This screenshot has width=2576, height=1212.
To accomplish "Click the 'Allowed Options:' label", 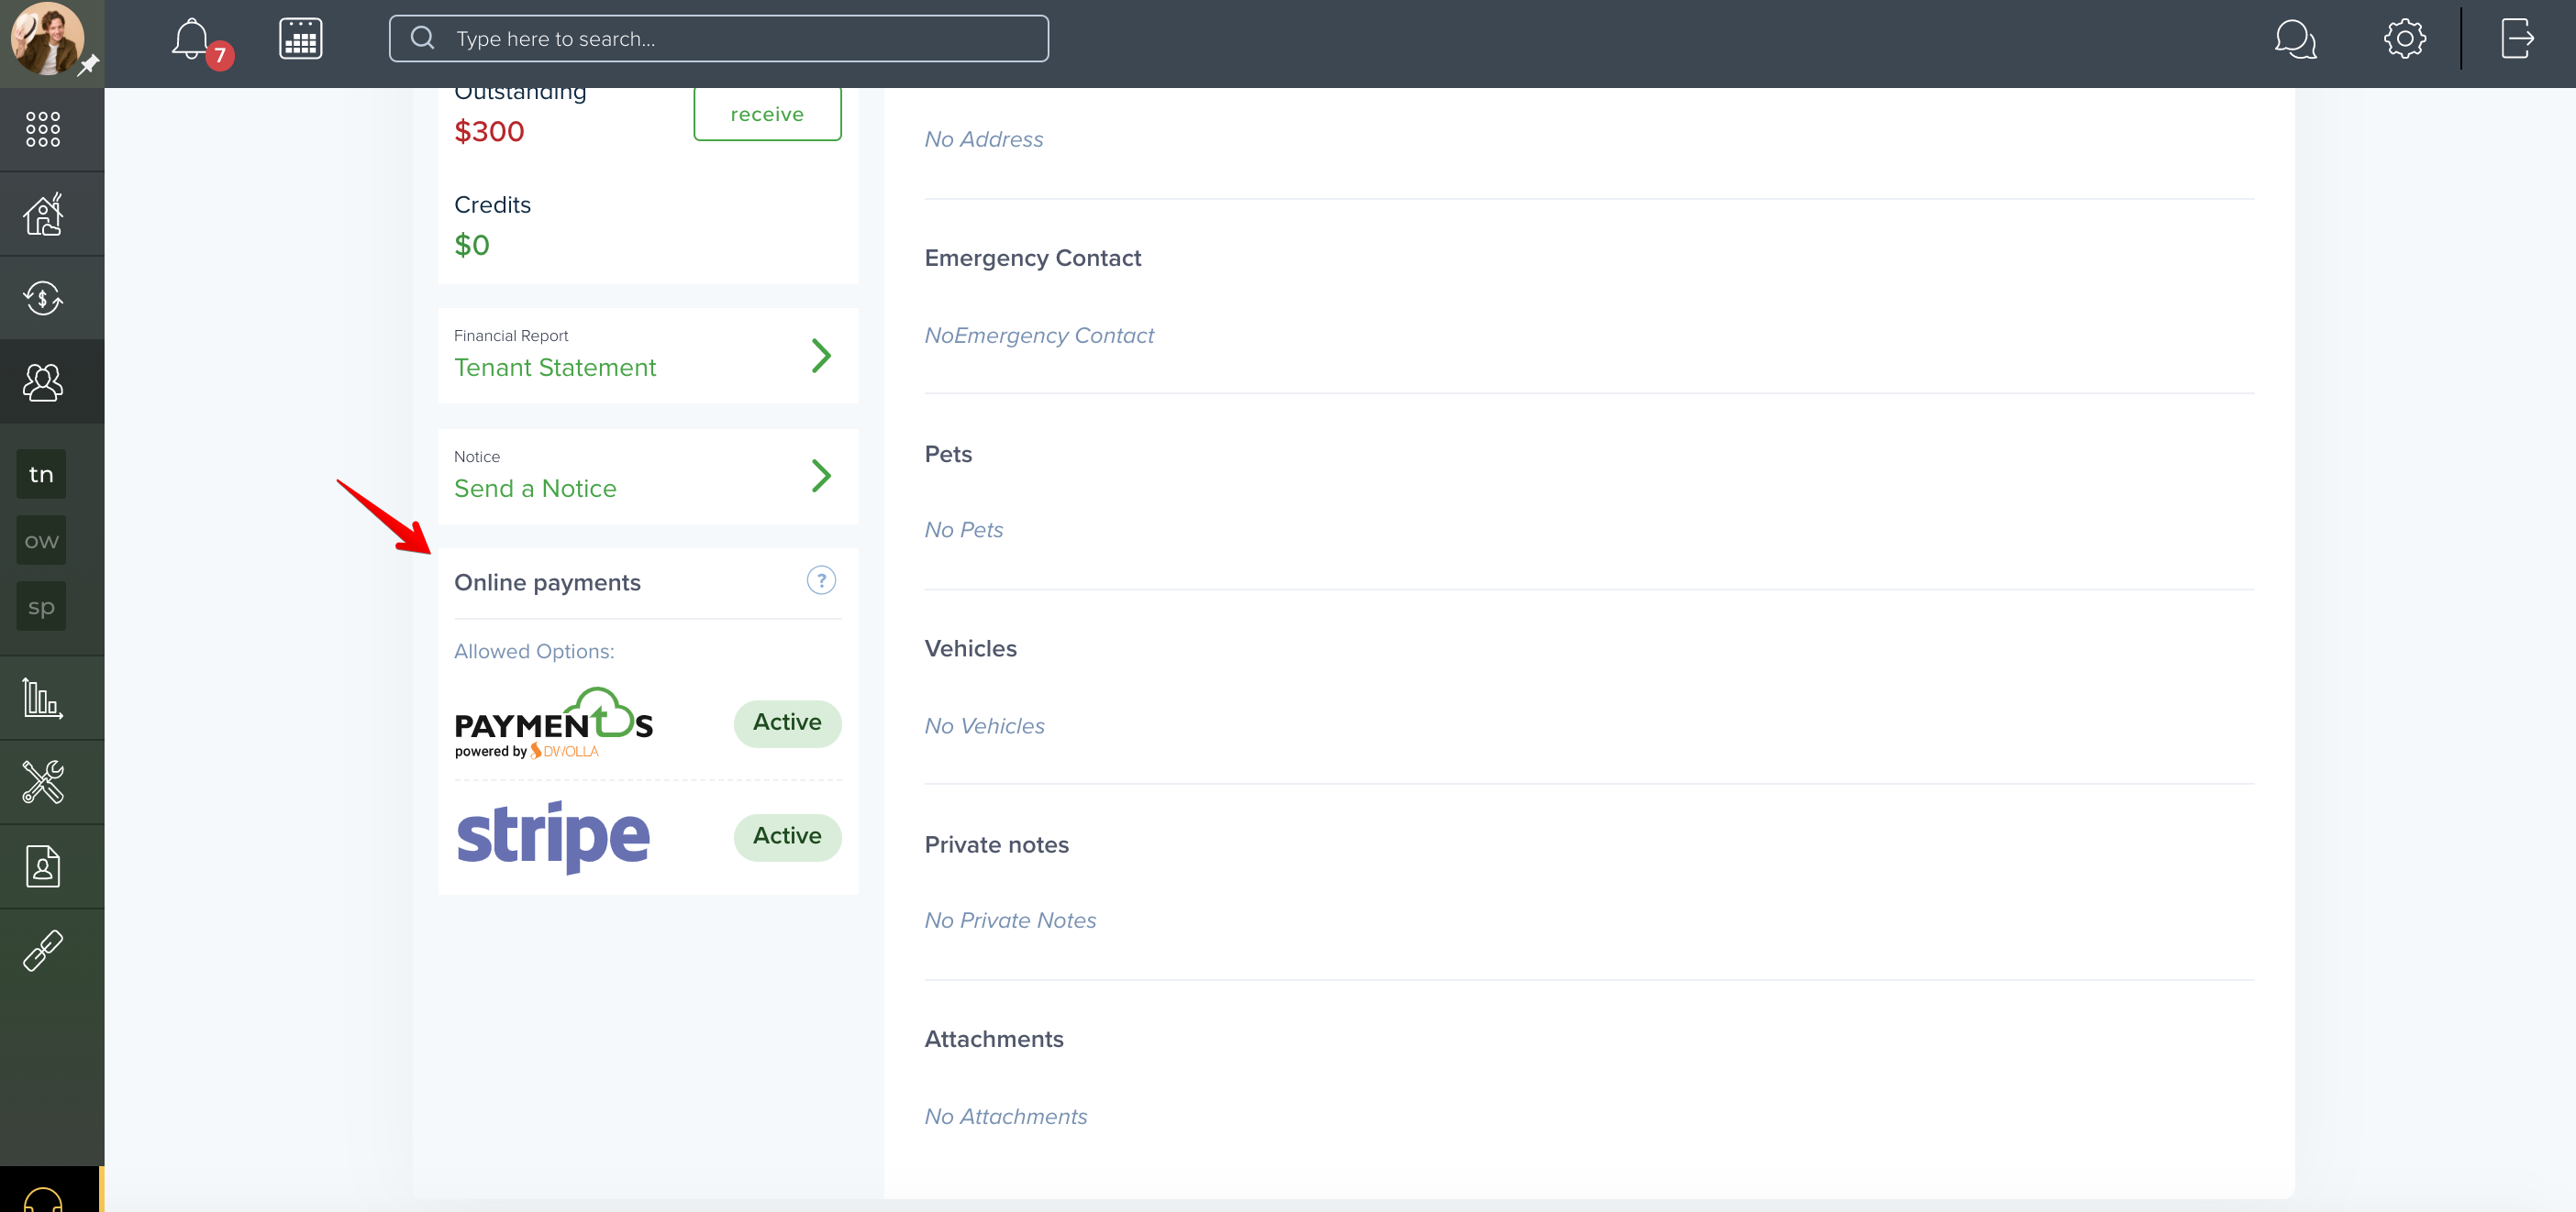I will 534,652.
